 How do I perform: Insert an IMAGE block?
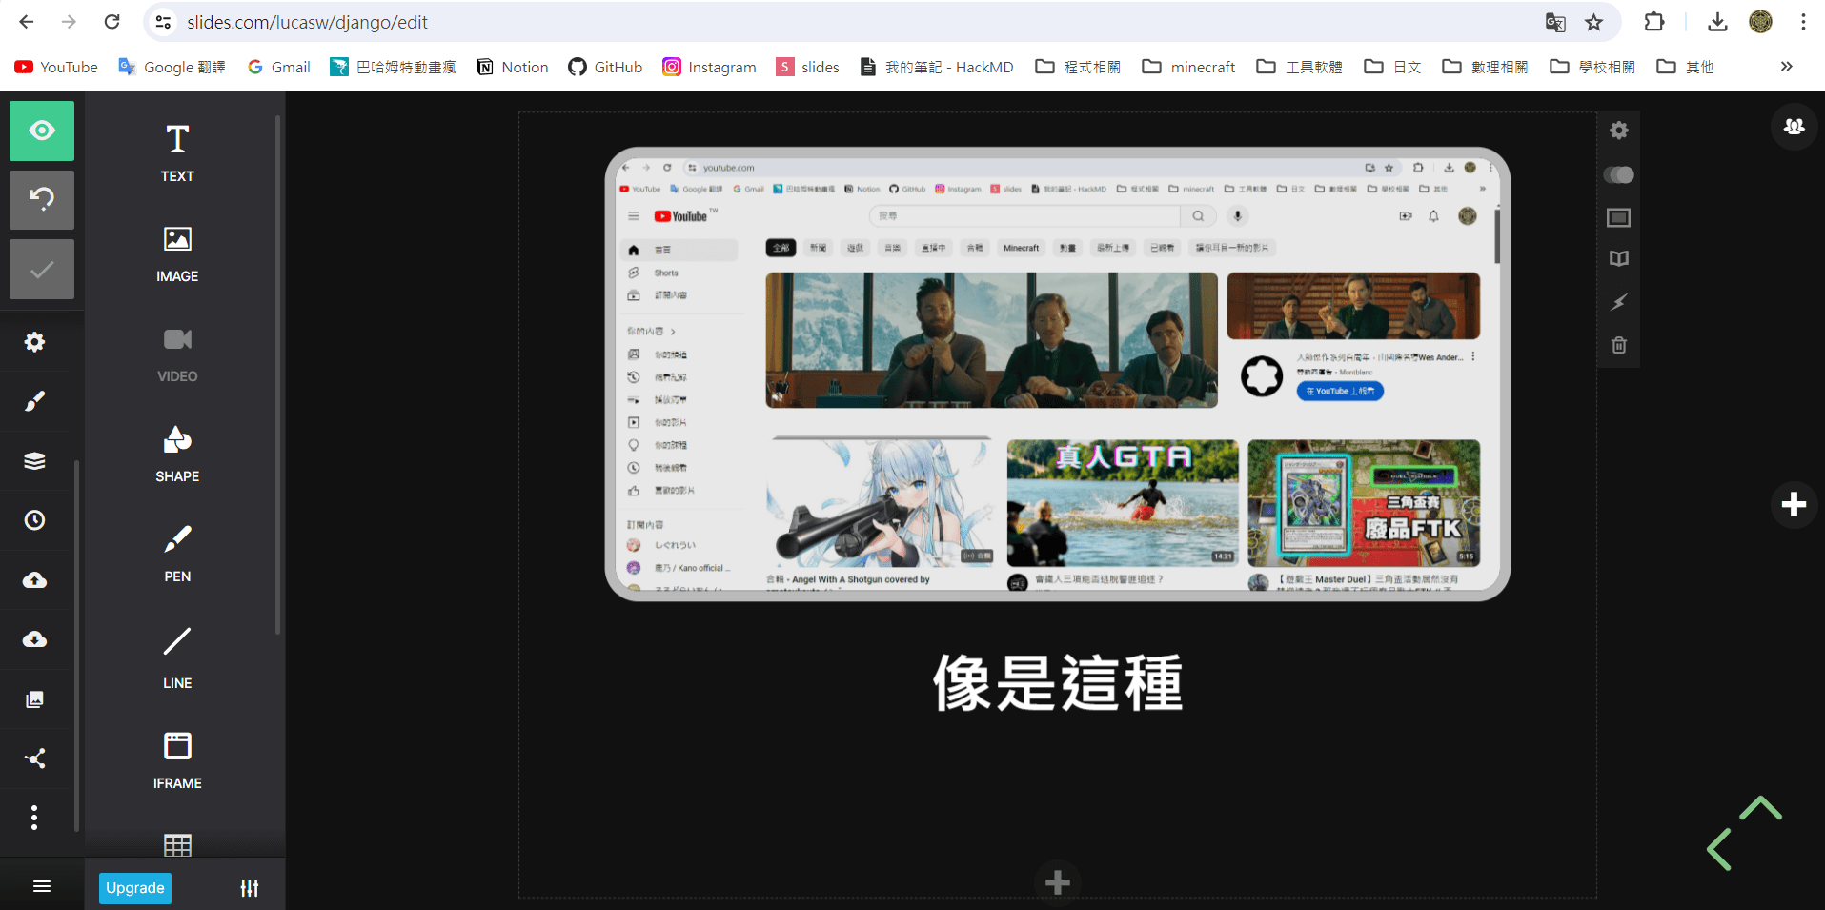[x=177, y=253]
